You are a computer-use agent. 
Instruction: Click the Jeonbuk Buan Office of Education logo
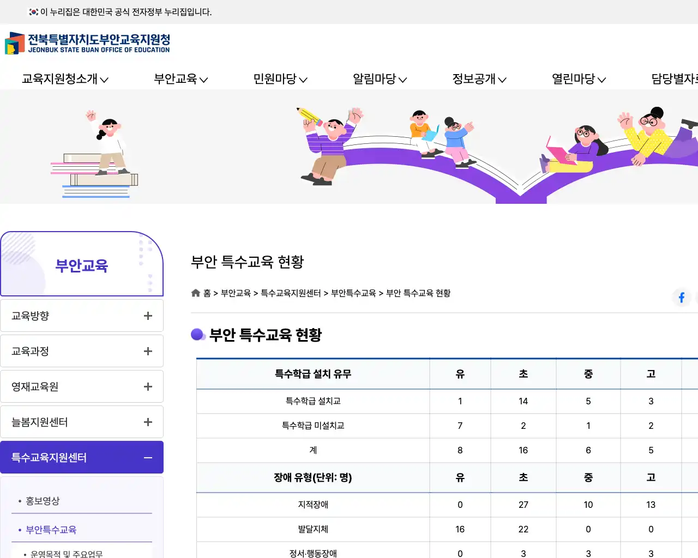tap(87, 43)
